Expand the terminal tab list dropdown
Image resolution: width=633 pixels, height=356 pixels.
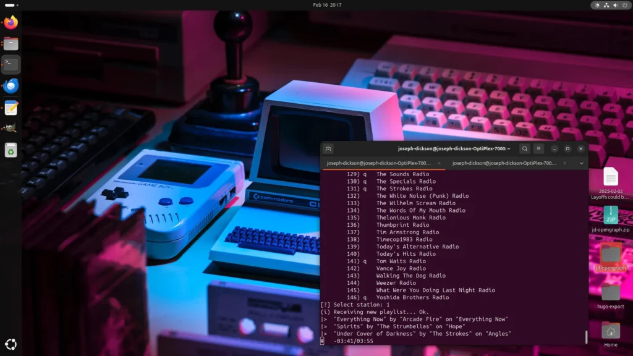581,163
